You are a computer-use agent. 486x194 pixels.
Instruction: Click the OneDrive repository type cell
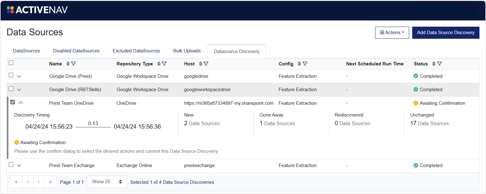[126, 103]
